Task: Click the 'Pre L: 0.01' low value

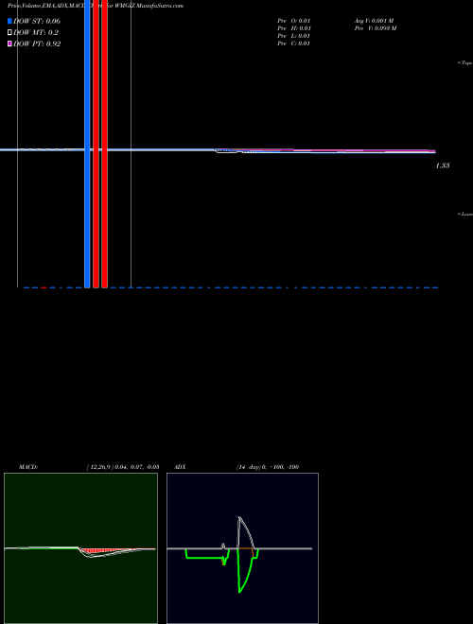Action: [x=294, y=36]
